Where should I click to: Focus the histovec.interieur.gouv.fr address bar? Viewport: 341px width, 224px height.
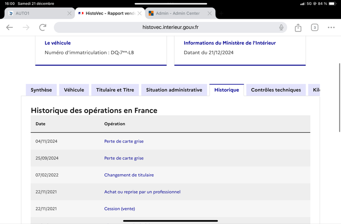(x=170, y=27)
